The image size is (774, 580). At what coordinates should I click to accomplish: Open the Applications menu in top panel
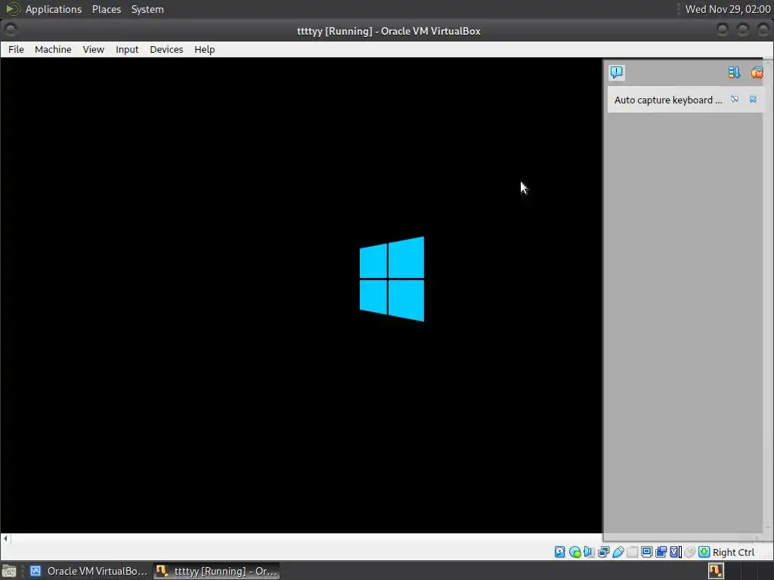[x=54, y=9]
